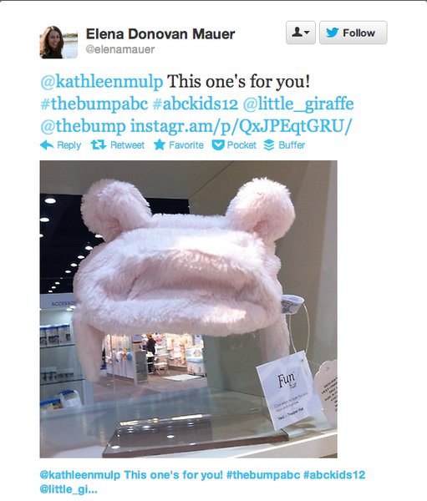Click the Reply arrow icon
This screenshot has height=501, width=427.
coord(47,145)
